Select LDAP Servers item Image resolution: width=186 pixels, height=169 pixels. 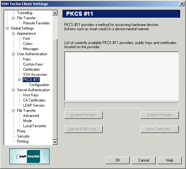pyautogui.click(x=34, y=105)
